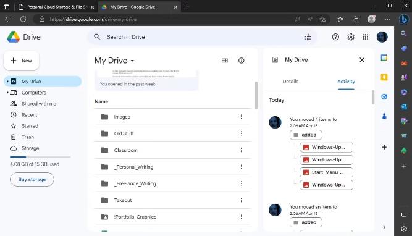Switch to the Details tab
This screenshot has height=236, width=412.
click(x=290, y=82)
